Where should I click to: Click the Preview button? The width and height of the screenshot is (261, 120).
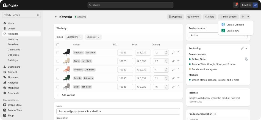(x=193, y=17)
